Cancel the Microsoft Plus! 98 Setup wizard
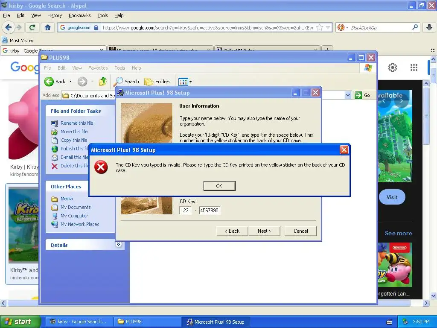Viewport: 437px width, 328px height. coord(300,231)
